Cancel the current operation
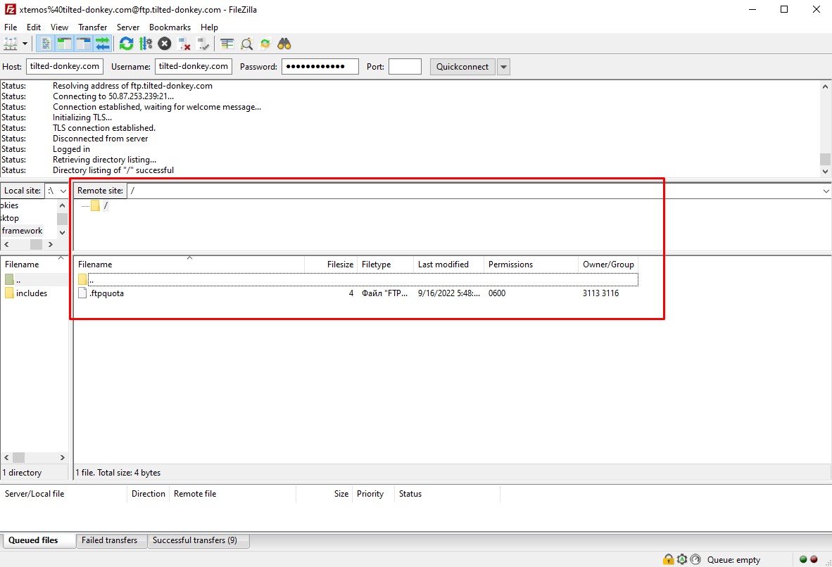 point(165,44)
